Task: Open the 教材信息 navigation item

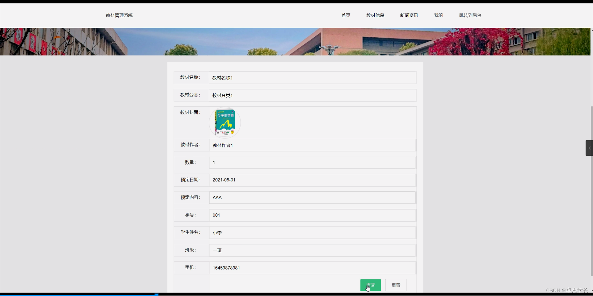Action: 375,15
